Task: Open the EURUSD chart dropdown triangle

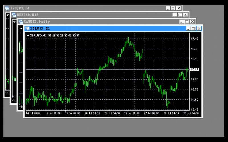Action: click(14, 22)
